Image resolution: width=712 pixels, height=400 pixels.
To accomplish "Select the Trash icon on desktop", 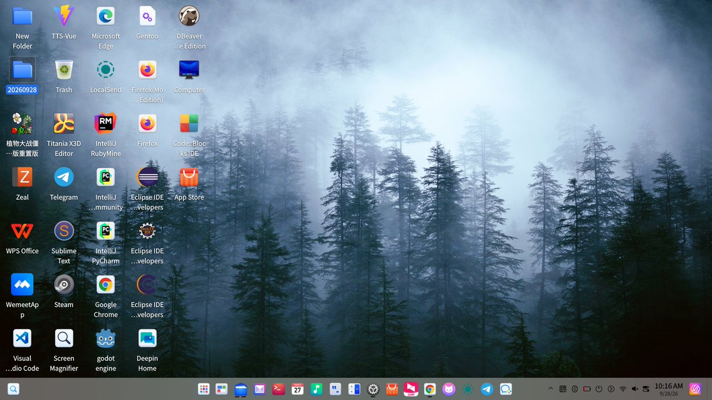I will [63, 70].
